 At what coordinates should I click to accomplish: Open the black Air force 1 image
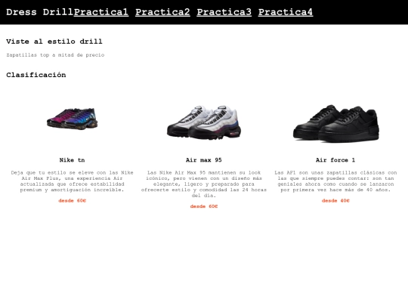point(335,124)
